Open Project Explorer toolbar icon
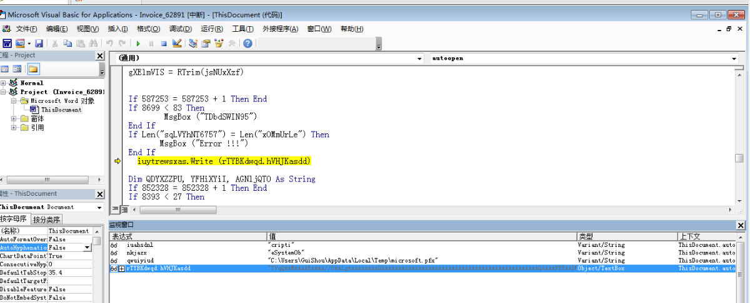The height and width of the screenshot is (303, 750). tap(193, 43)
